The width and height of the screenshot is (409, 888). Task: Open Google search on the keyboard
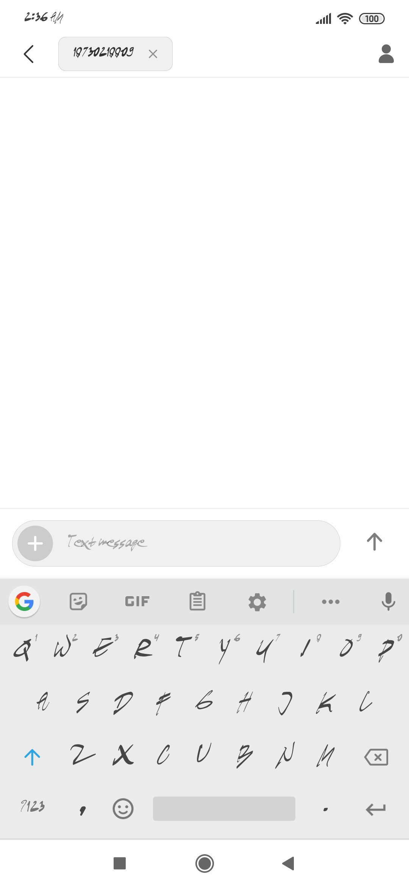(24, 601)
